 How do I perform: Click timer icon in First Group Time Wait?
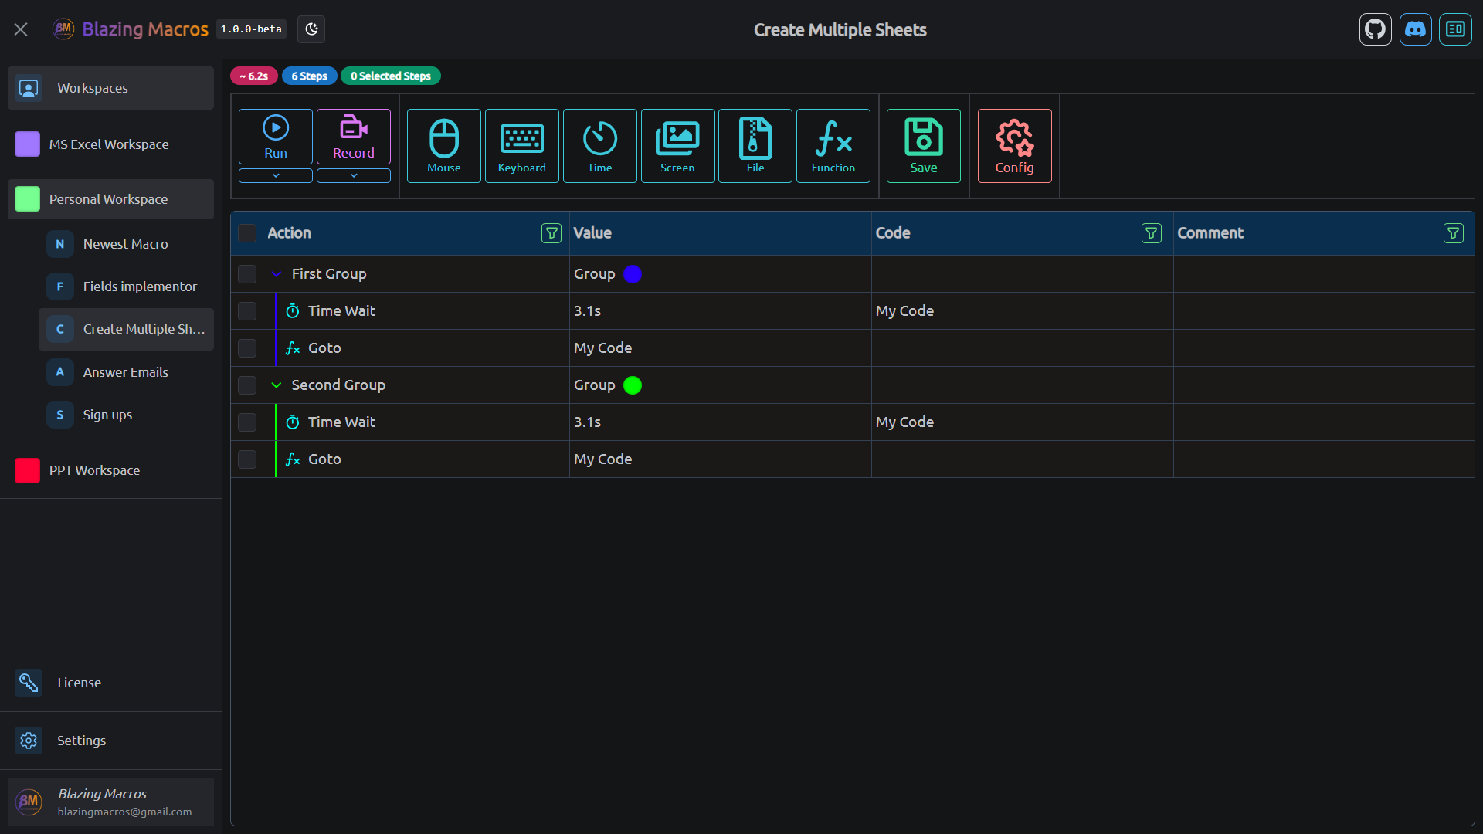click(293, 311)
